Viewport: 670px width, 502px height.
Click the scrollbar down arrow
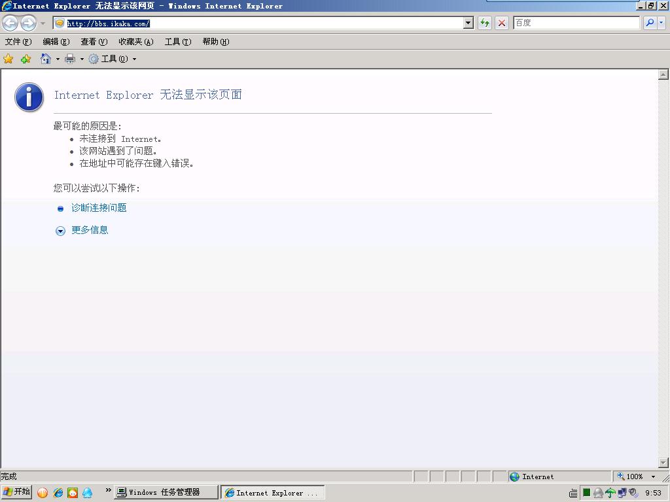coord(663,462)
